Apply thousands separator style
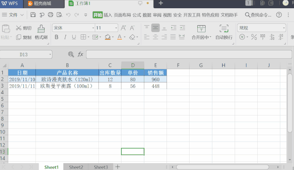 (263, 37)
